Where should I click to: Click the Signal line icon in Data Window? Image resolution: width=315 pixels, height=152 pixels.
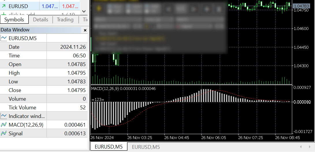tap(4, 134)
